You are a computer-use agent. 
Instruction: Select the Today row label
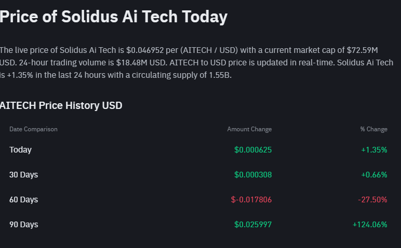pyautogui.click(x=20, y=149)
